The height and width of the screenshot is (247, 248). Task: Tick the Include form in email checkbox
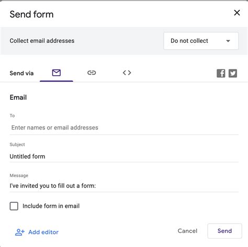pyautogui.click(x=14, y=206)
